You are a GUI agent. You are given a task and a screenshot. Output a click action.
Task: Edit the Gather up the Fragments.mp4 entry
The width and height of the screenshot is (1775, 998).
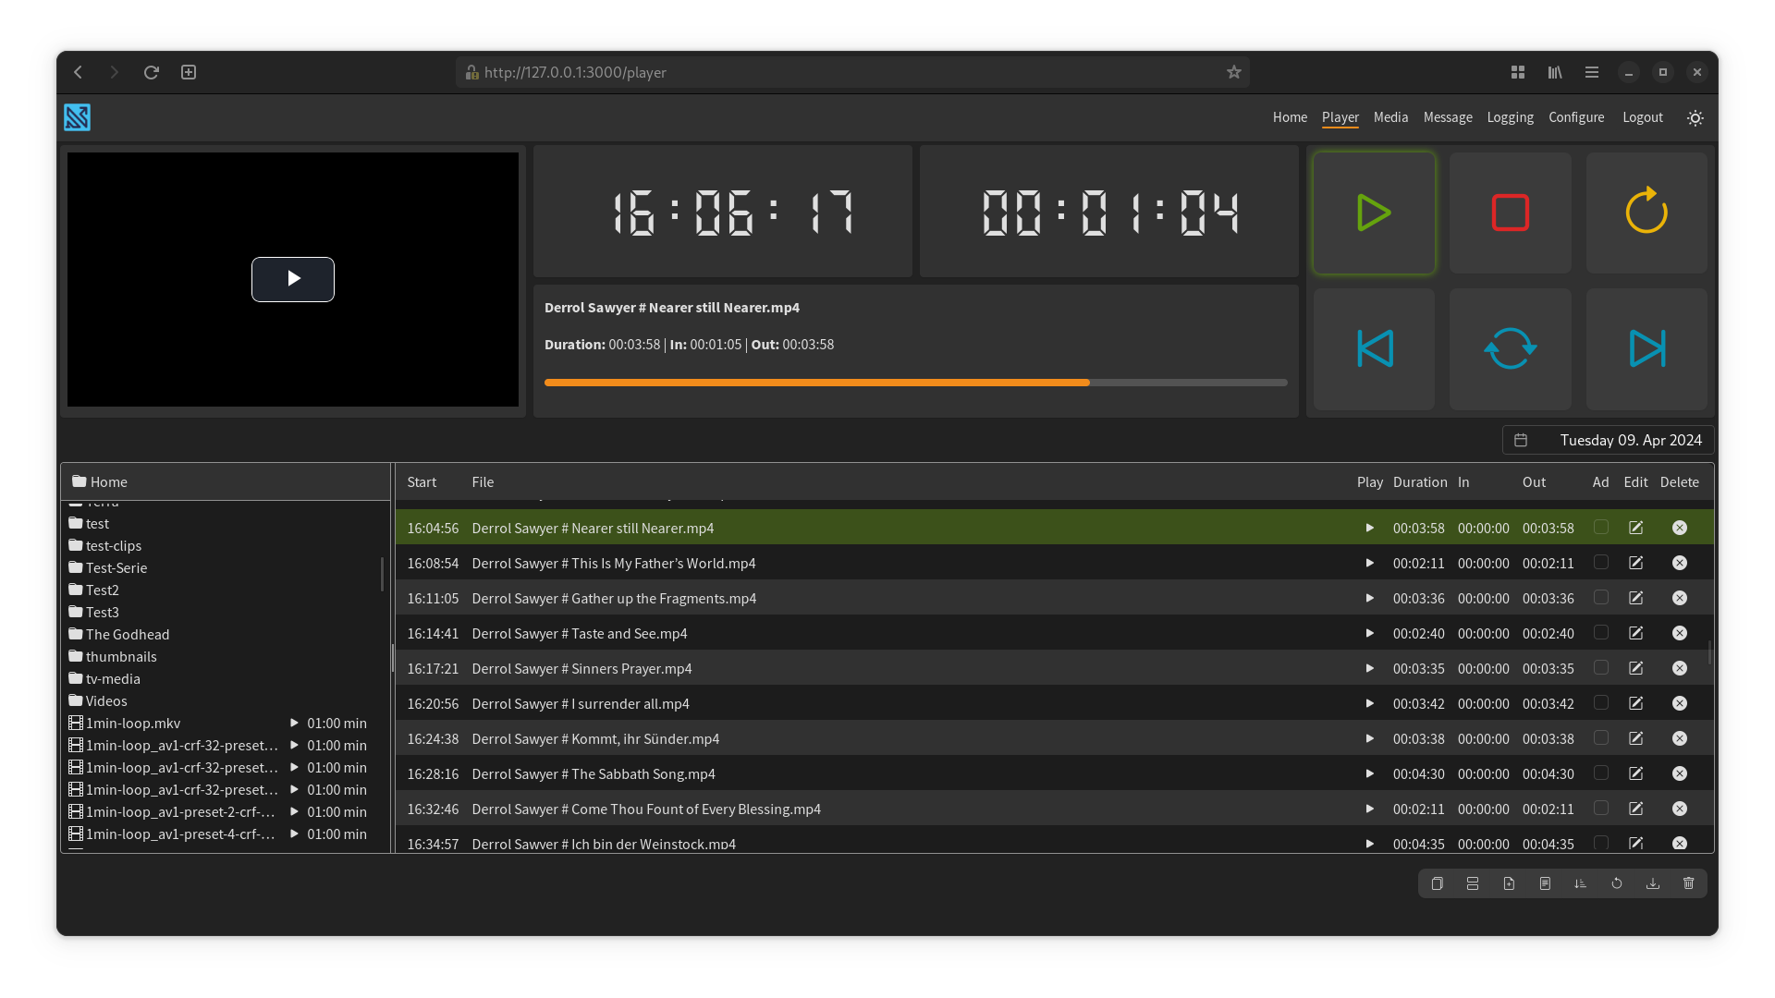click(x=1635, y=598)
